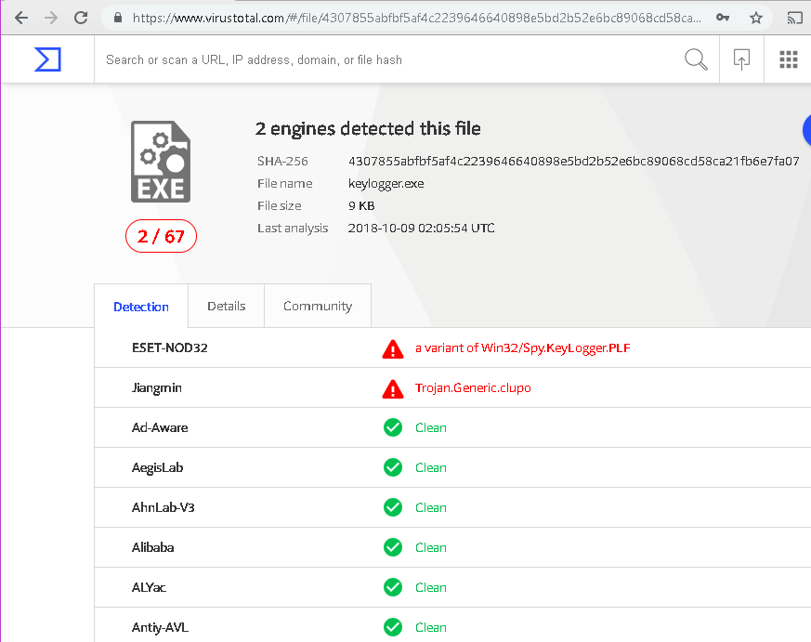The width and height of the screenshot is (811, 642).
Task: Click green check icon for Ad-Aware
Action: coord(393,427)
